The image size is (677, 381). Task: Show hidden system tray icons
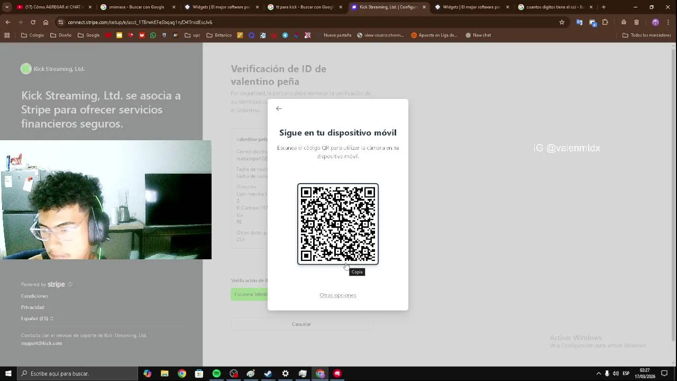click(x=599, y=374)
